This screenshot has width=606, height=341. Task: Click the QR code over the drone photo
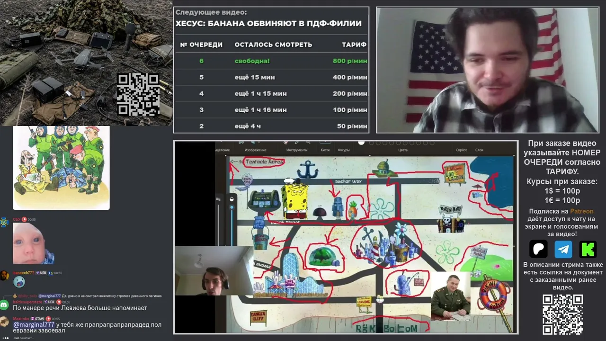pyautogui.click(x=138, y=95)
